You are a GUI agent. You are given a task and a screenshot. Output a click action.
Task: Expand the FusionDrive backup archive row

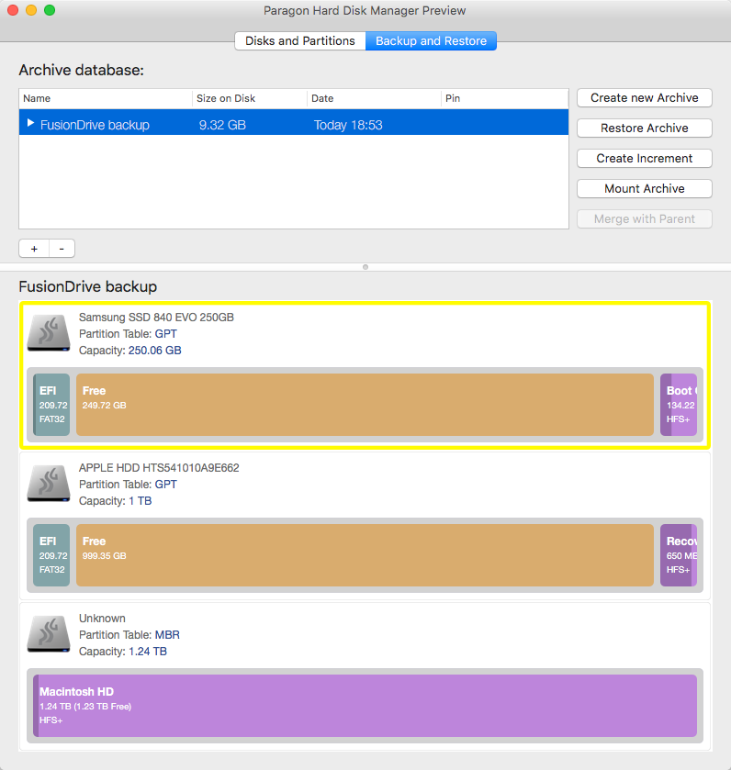point(30,123)
